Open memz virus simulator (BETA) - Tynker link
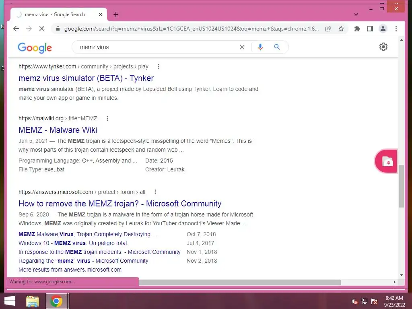This screenshot has height=309, width=412. [x=86, y=78]
